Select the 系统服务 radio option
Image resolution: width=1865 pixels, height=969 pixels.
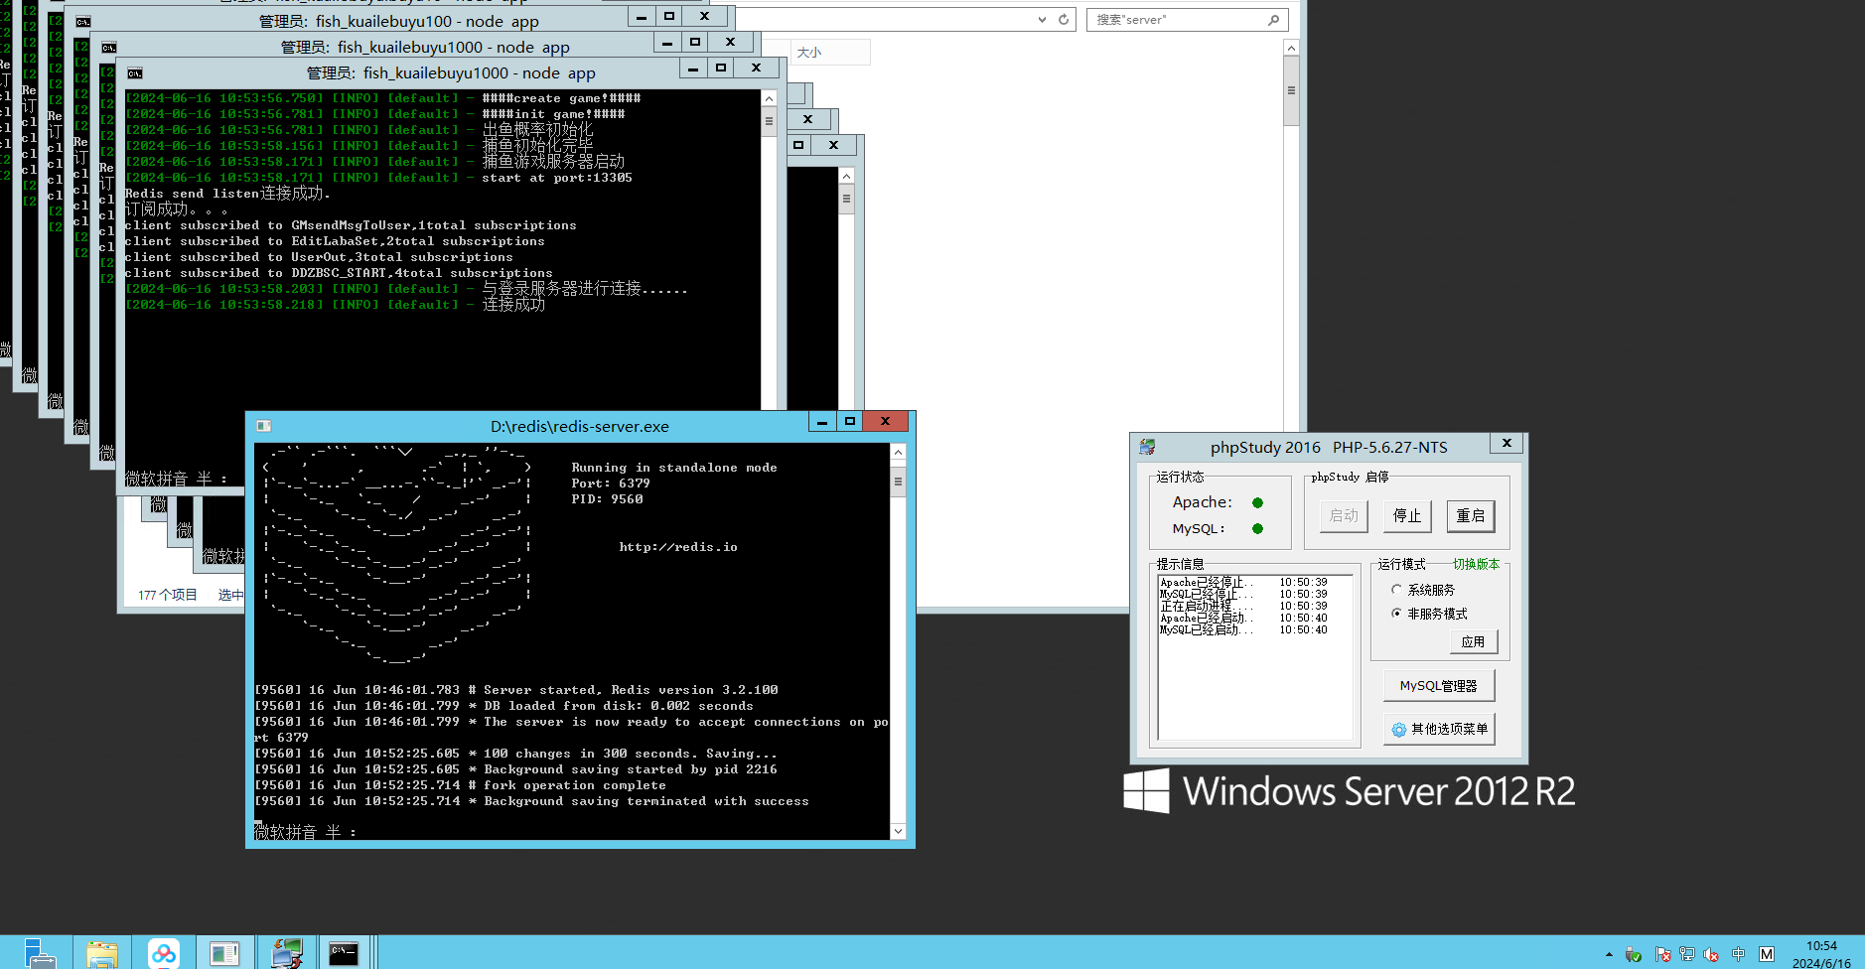(1396, 590)
